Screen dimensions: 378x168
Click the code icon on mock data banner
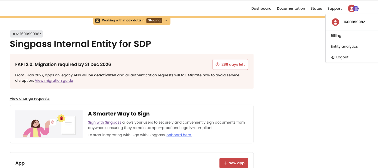pyautogui.click(x=98, y=20)
